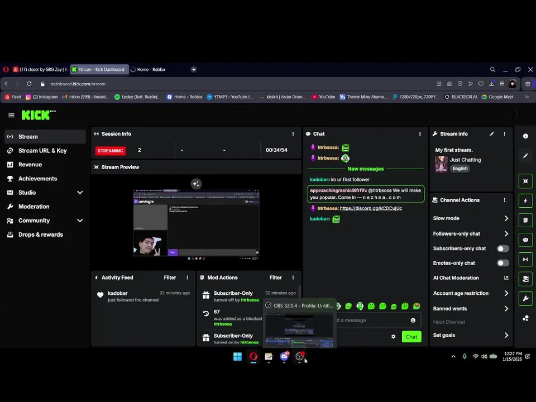Filter the Activity Feed
Image resolution: width=536 pixels, height=402 pixels.
pos(170,277)
